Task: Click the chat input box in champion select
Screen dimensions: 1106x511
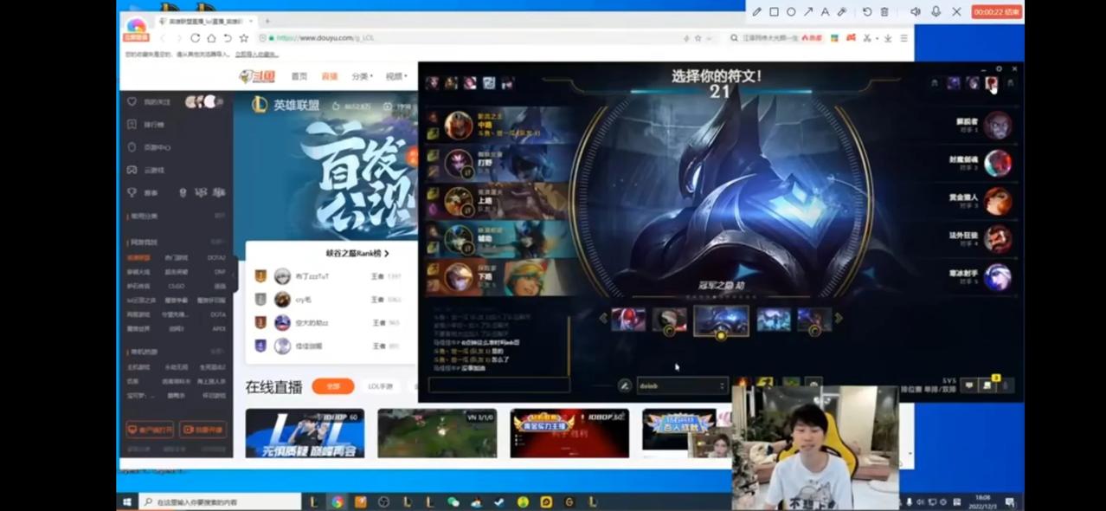Action: click(x=499, y=385)
